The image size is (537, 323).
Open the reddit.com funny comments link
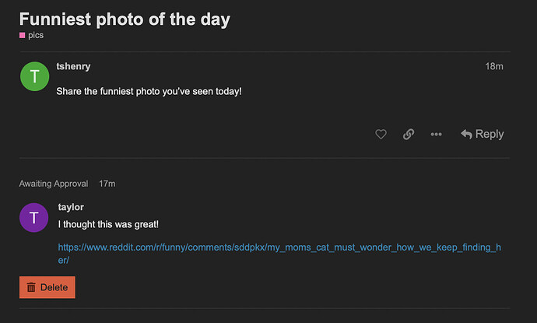pos(279,248)
